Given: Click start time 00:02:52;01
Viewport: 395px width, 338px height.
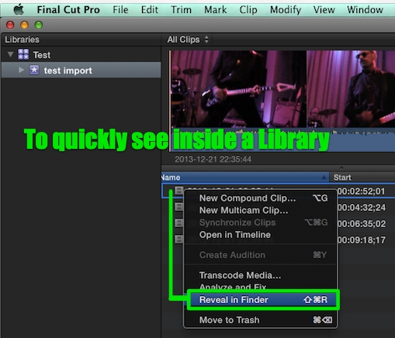Looking at the screenshot, I should tap(362, 191).
